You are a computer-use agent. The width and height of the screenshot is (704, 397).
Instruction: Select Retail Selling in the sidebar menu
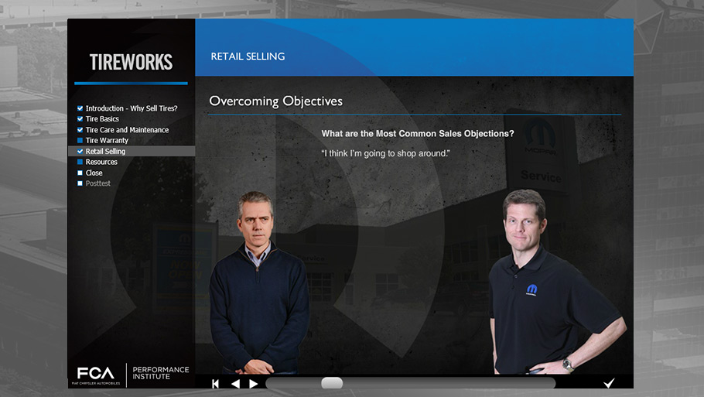tap(105, 152)
